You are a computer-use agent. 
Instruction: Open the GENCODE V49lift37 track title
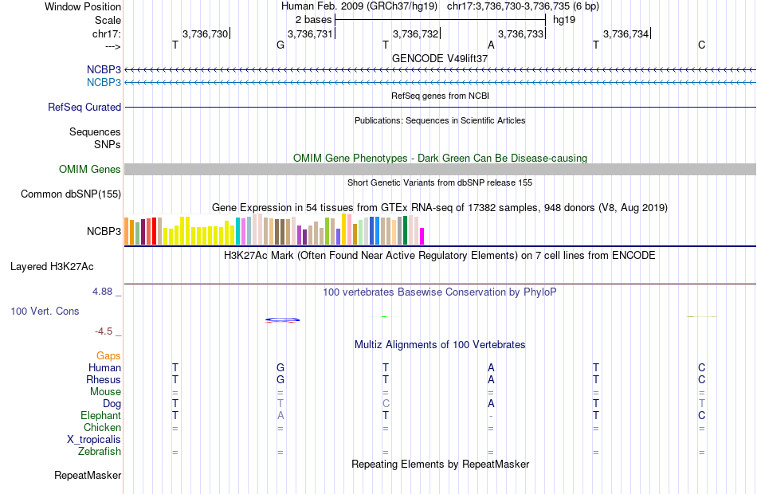click(440, 58)
